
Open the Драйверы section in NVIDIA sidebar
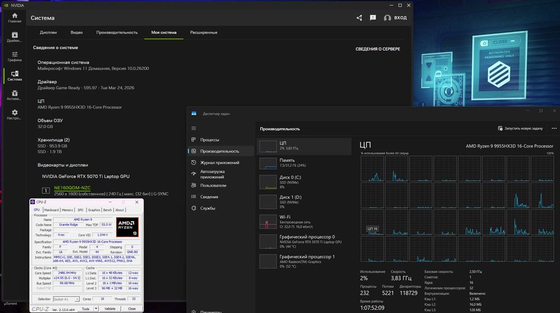click(x=15, y=37)
